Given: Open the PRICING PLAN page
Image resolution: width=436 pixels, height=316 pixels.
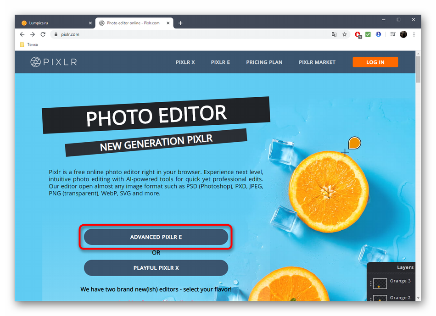Looking at the screenshot, I should (264, 62).
